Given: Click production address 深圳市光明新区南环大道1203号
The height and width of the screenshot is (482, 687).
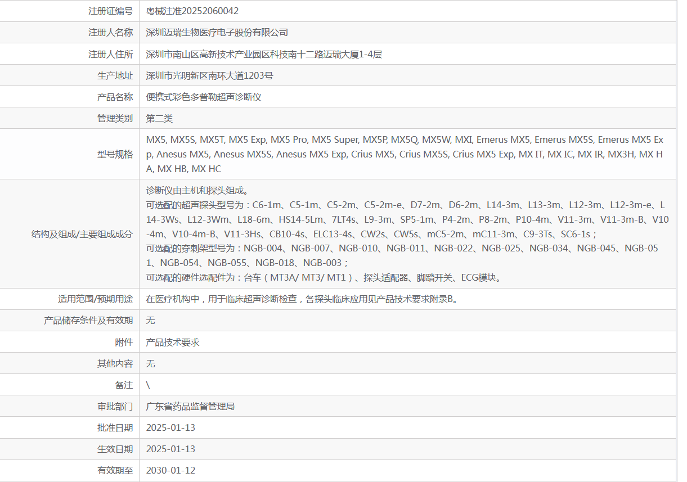Looking at the screenshot, I should tap(210, 75).
